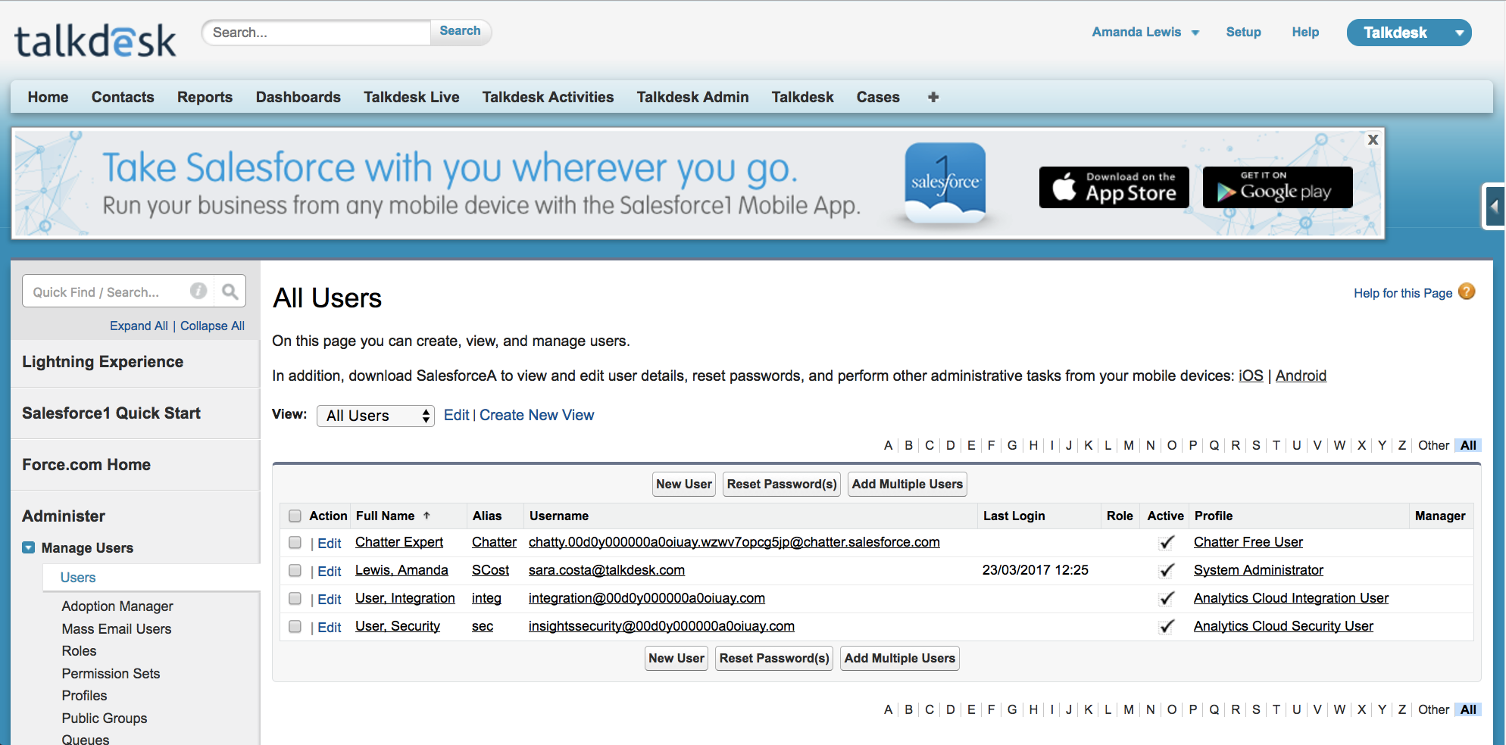Screen dimensions: 1506x745
Task: Open the Amanda Lewis user menu
Action: [x=1145, y=32]
